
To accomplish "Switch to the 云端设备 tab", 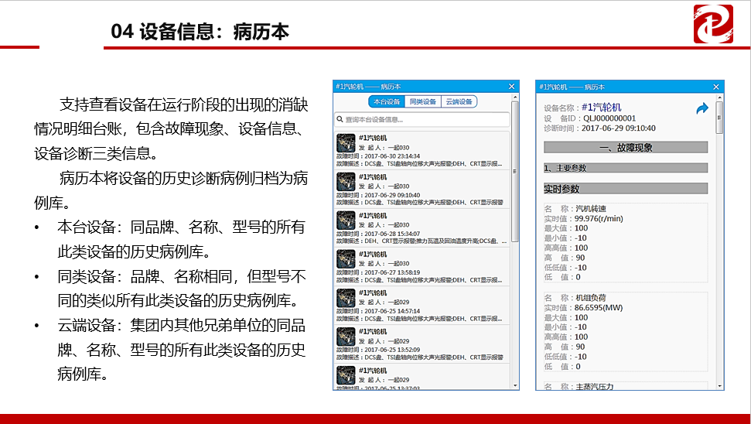I will pos(459,101).
